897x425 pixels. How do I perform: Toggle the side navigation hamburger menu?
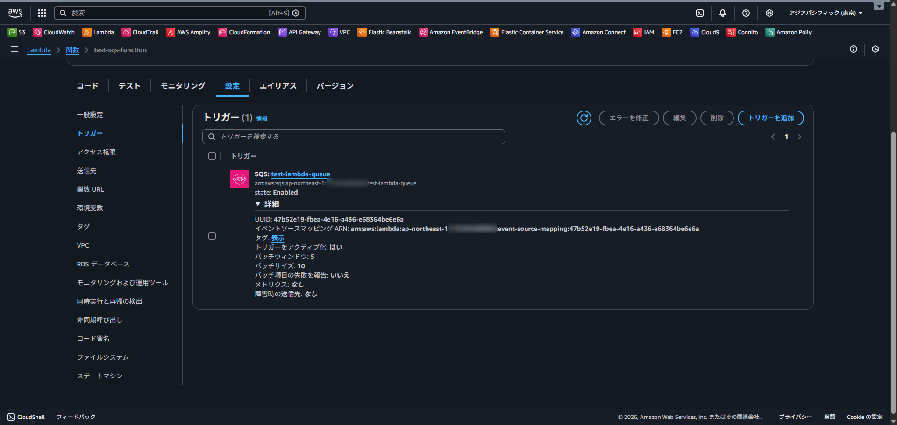point(14,49)
